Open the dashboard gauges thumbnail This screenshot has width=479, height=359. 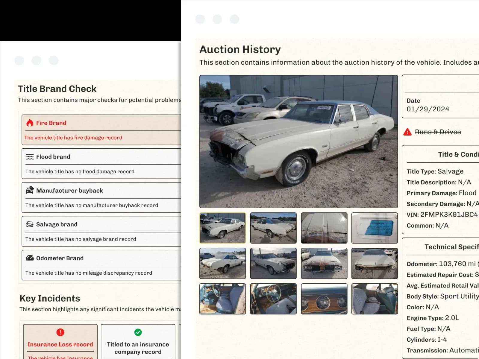324,299
